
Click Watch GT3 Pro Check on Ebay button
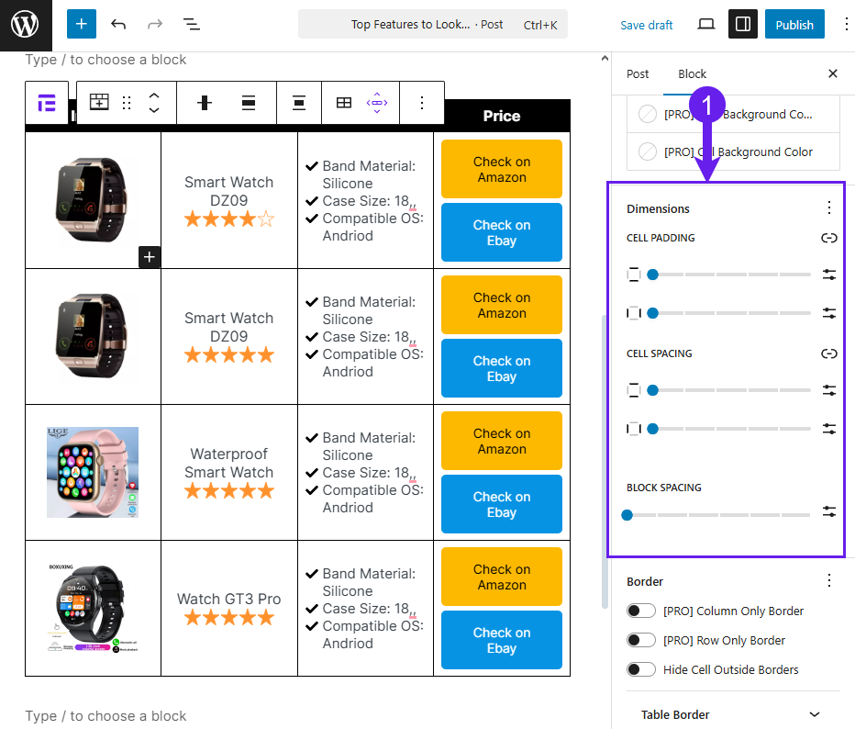pos(502,640)
